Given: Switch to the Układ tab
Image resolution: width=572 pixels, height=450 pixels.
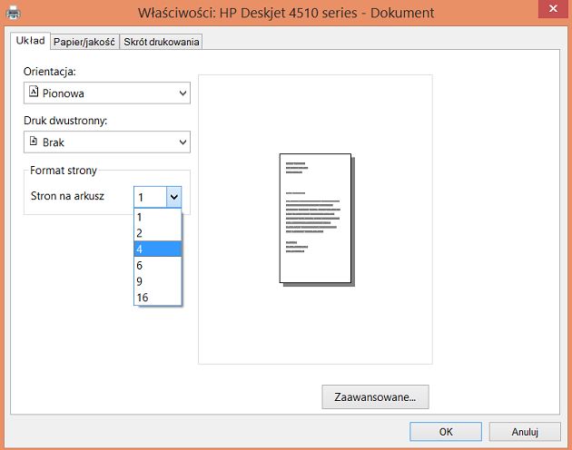Looking at the screenshot, I should 30,41.
